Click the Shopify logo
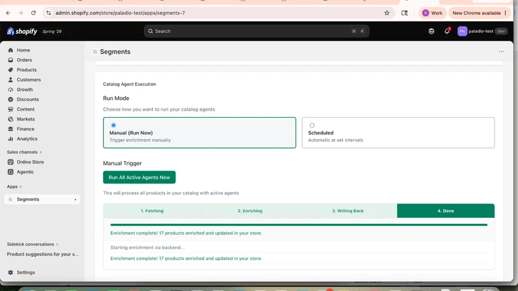This screenshot has height=291, width=518. (x=22, y=31)
